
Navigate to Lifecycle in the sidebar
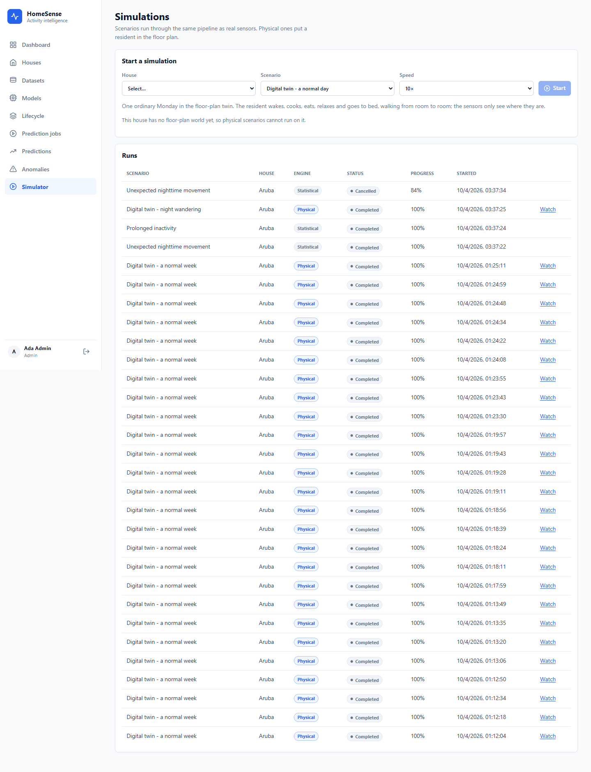(x=50, y=116)
